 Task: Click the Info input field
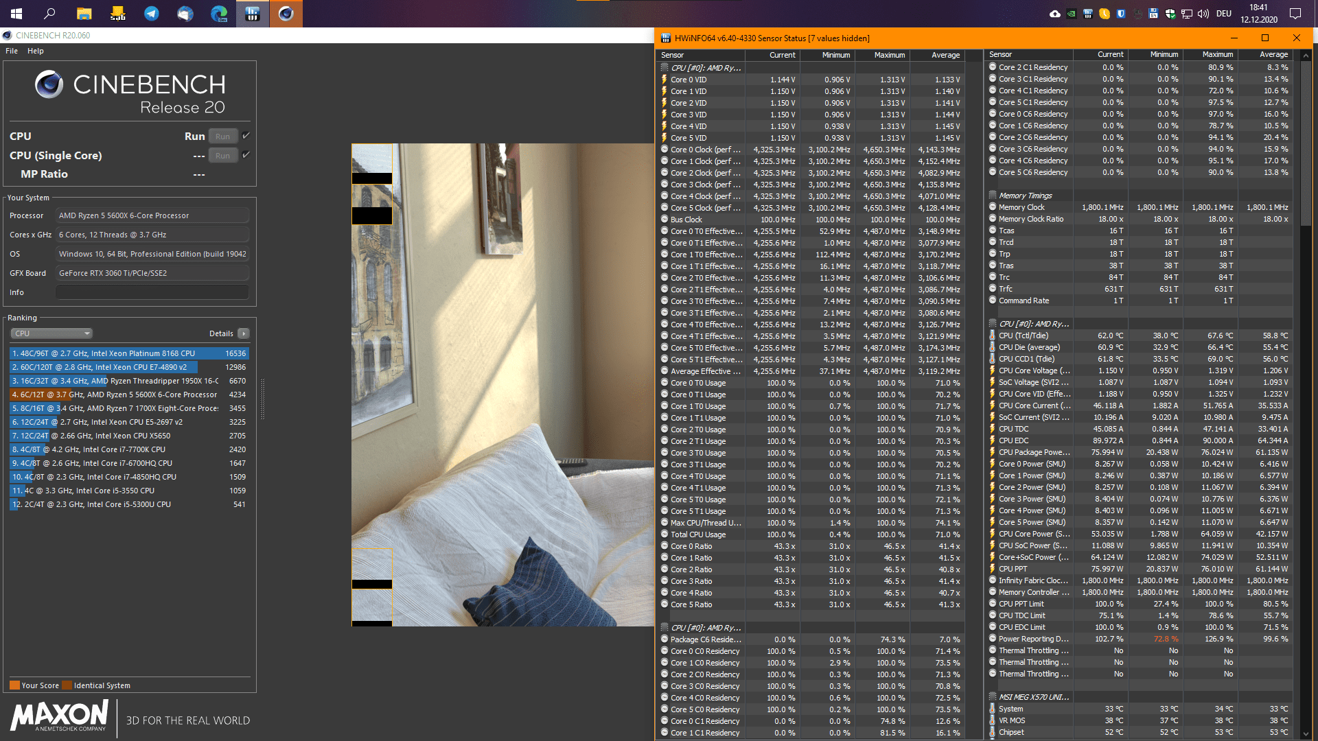[152, 292]
